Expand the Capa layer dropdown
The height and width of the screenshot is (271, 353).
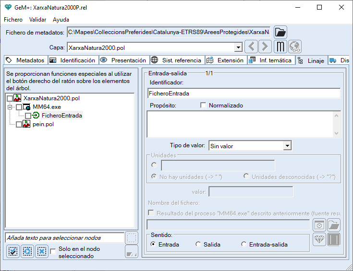(x=238, y=47)
